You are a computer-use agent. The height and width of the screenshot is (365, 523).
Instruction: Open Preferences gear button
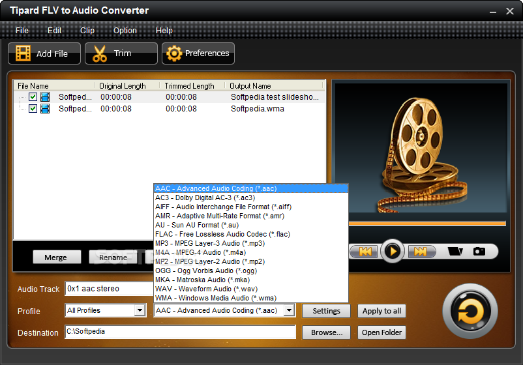pos(198,53)
